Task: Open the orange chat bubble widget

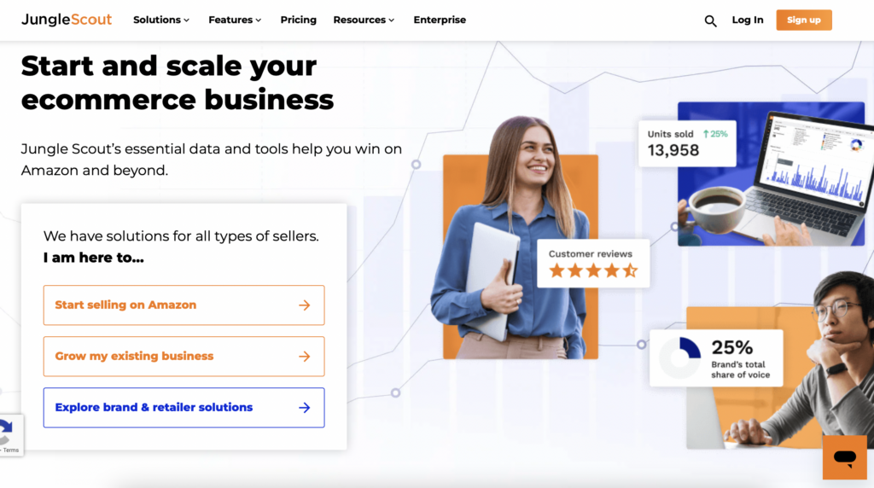Action: 844,457
